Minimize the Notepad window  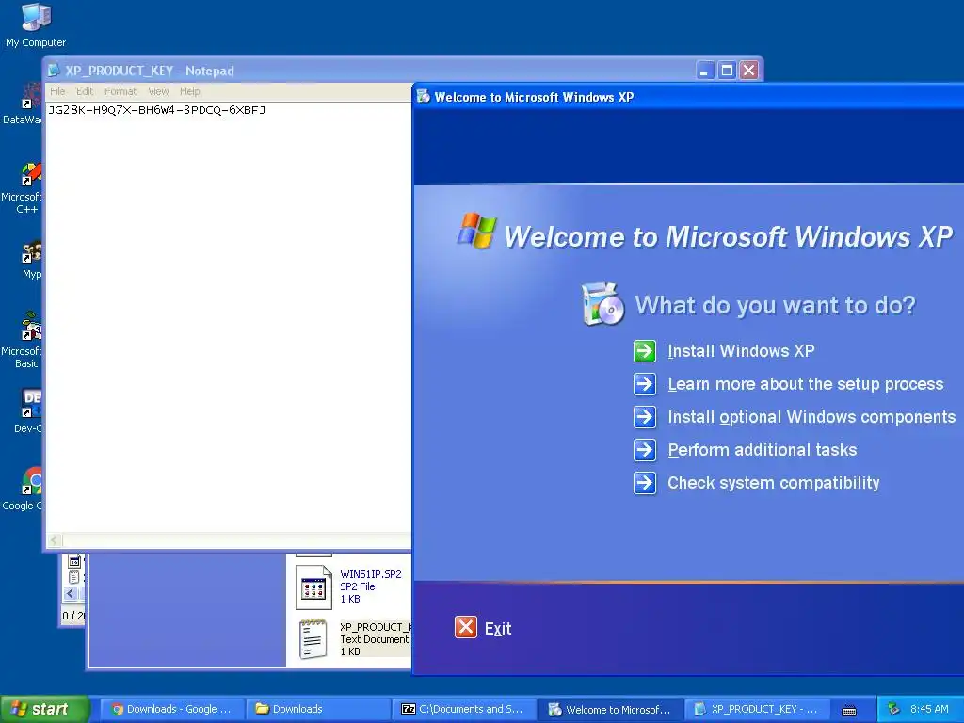(705, 71)
